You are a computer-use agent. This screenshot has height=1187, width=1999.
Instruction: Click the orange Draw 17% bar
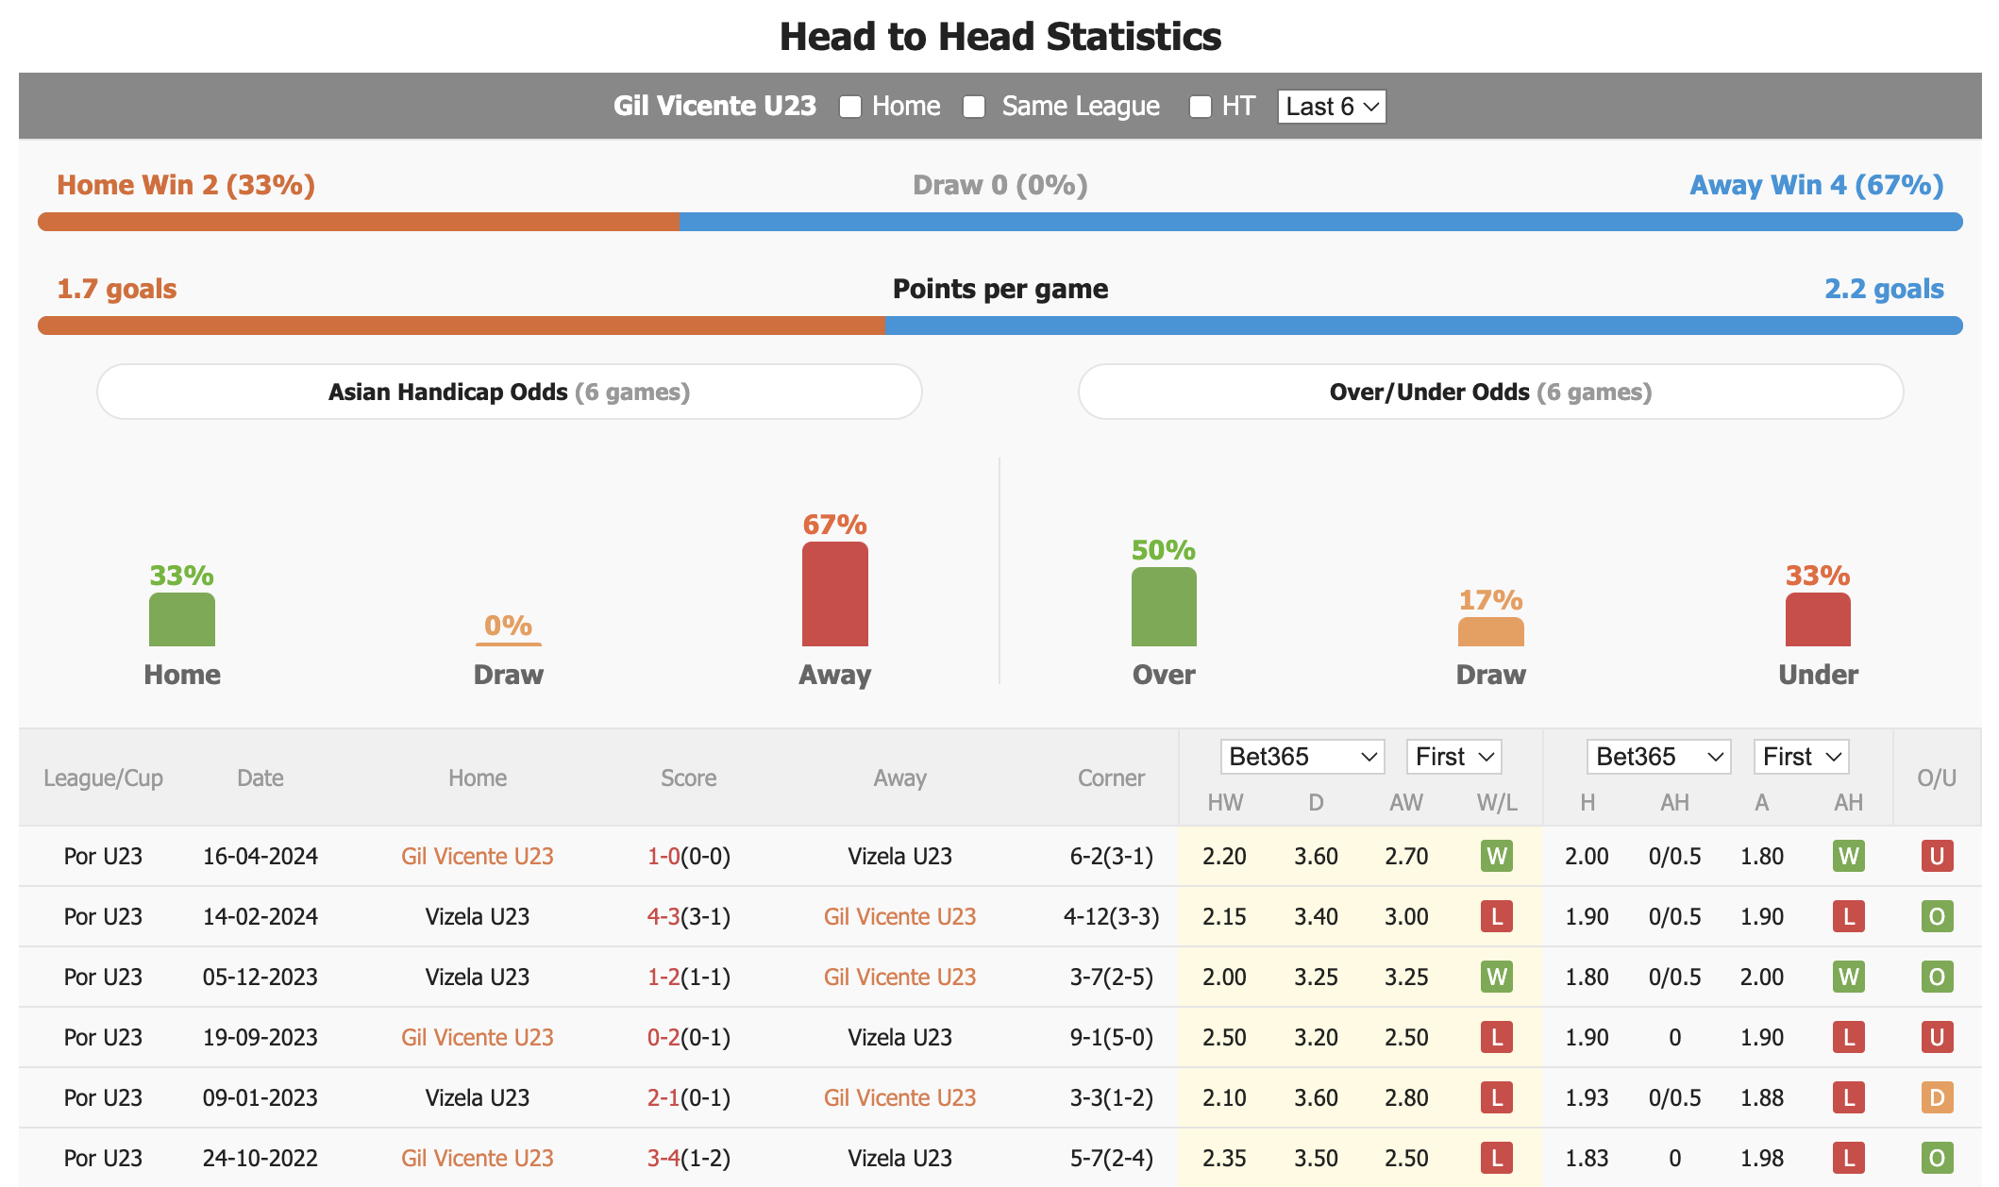(1491, 632)
